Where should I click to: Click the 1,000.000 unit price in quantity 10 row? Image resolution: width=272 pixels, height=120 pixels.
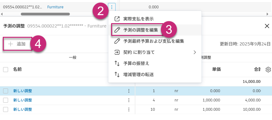click(211, 109)
